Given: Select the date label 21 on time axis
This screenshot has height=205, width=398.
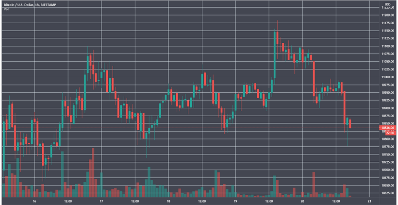Looking at the screenshot, I should click(369, 201).
